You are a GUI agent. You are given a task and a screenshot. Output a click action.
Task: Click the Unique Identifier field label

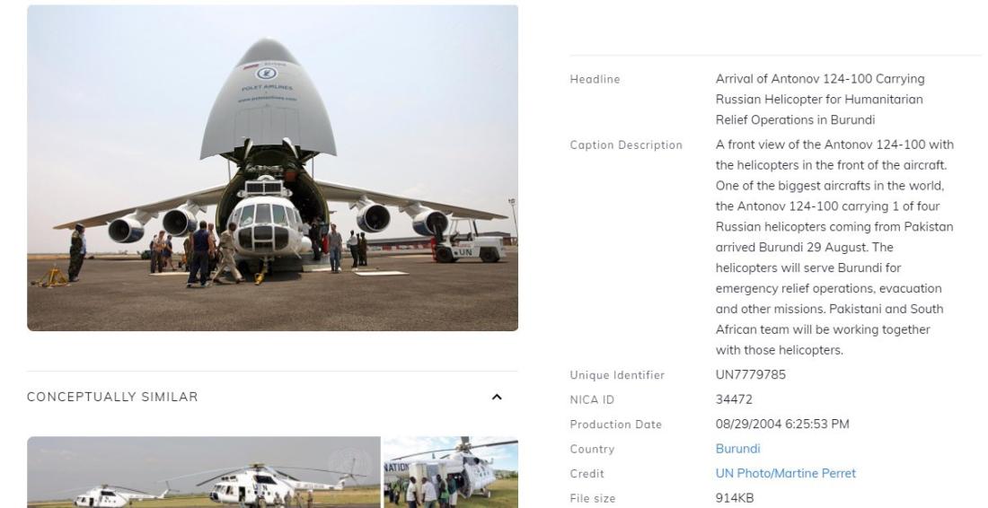pyautogui.click(x=617, y=375)
